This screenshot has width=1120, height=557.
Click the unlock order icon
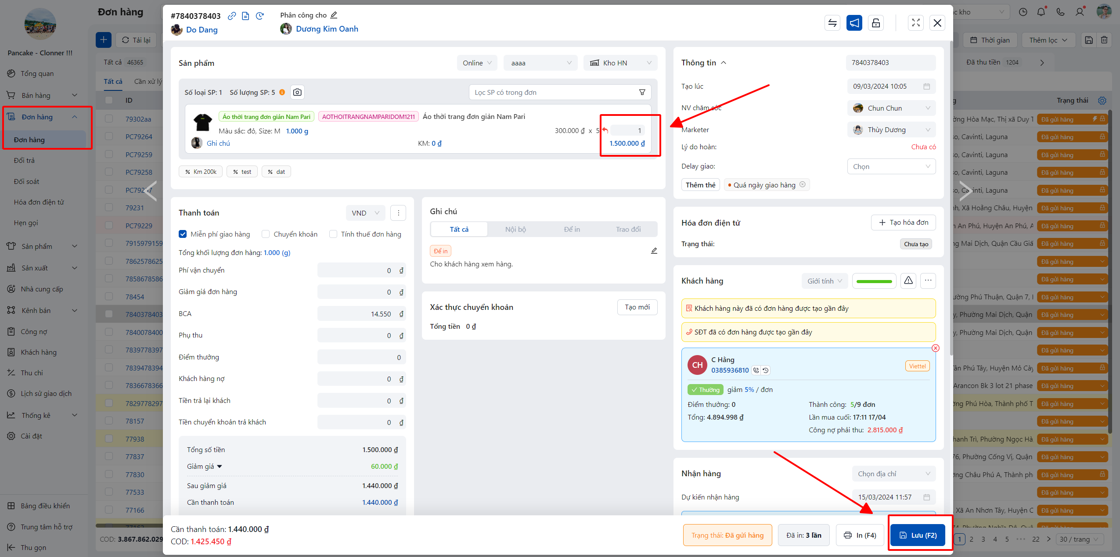coord(876,23)
